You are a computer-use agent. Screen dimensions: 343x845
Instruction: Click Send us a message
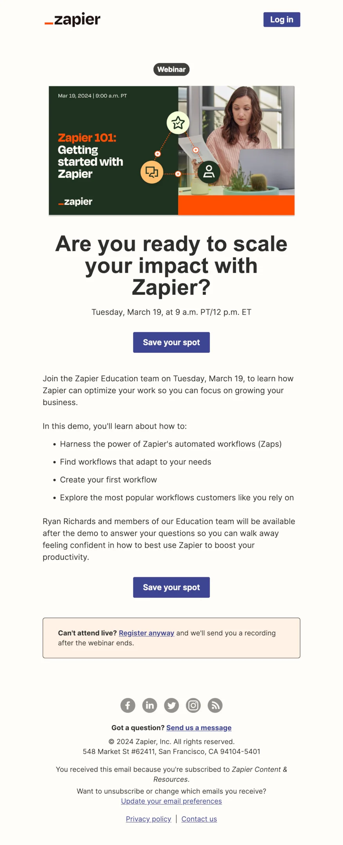(x=199, y=727)
